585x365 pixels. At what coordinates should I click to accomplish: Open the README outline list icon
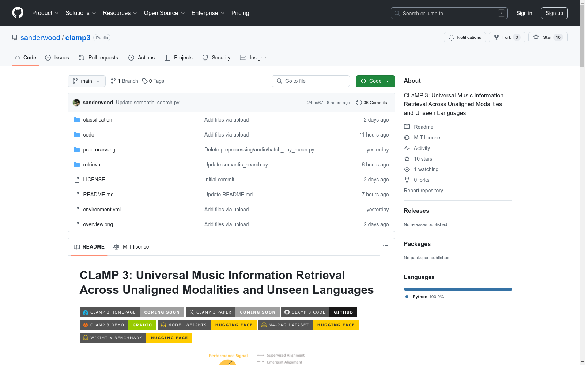click(x=385, y=247)
